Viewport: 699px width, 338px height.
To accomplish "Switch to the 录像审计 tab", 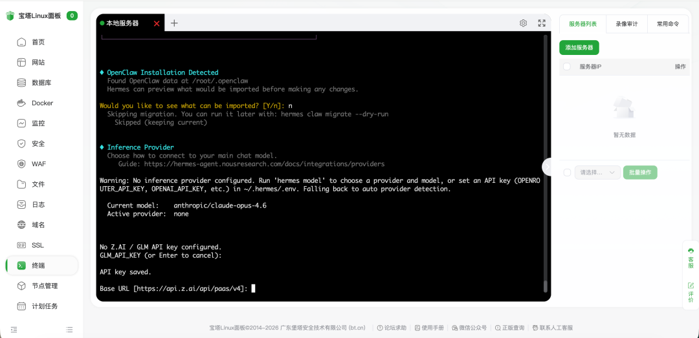I will pos(627,24).
